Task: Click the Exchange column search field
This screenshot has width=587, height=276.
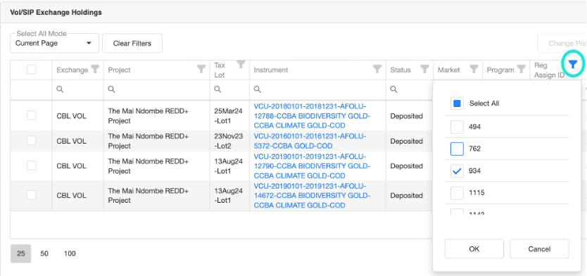Action: tap(78, 89)
